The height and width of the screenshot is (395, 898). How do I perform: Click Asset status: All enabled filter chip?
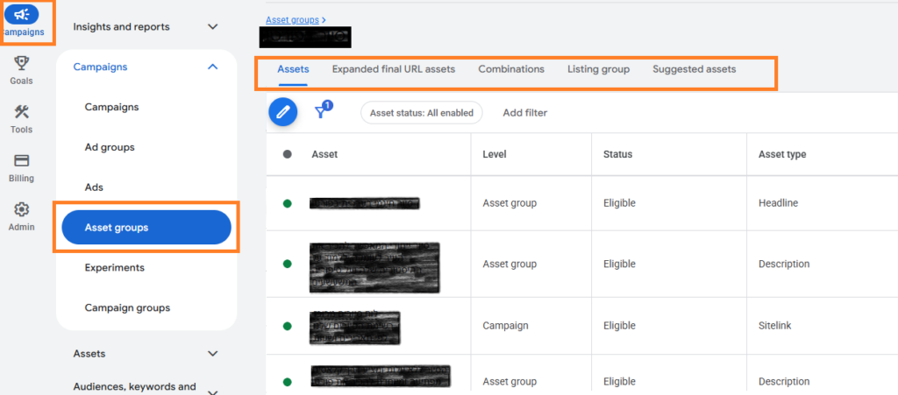tap(421, 113)
